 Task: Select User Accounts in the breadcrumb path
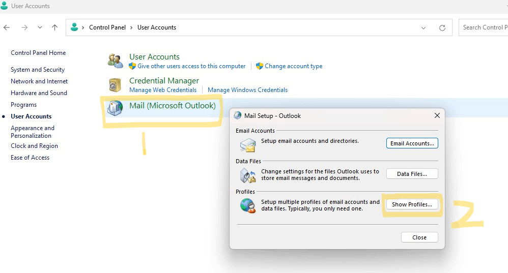[157, 27]
